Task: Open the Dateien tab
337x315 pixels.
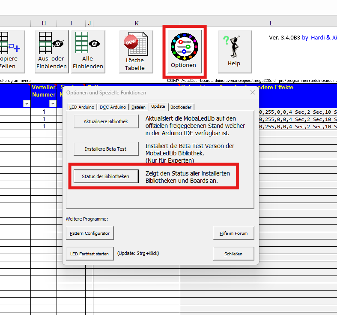Action: pyautogui.click(x=138, y=107)
